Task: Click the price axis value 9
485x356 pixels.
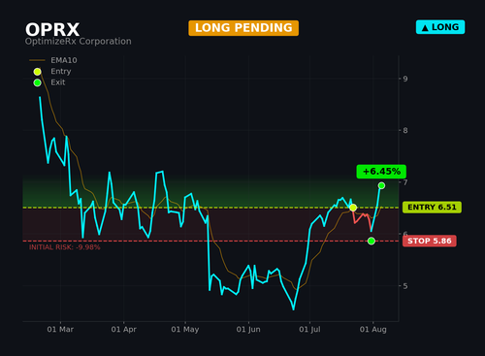Action: click(405, 79)
